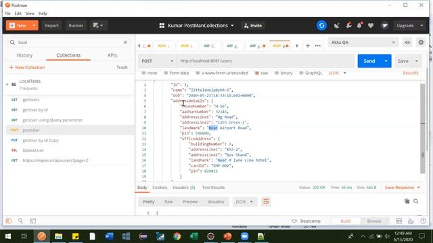The image size is (433, 243).
Task: Open tab options three-dots icon
Action: (x=318, y=46)
